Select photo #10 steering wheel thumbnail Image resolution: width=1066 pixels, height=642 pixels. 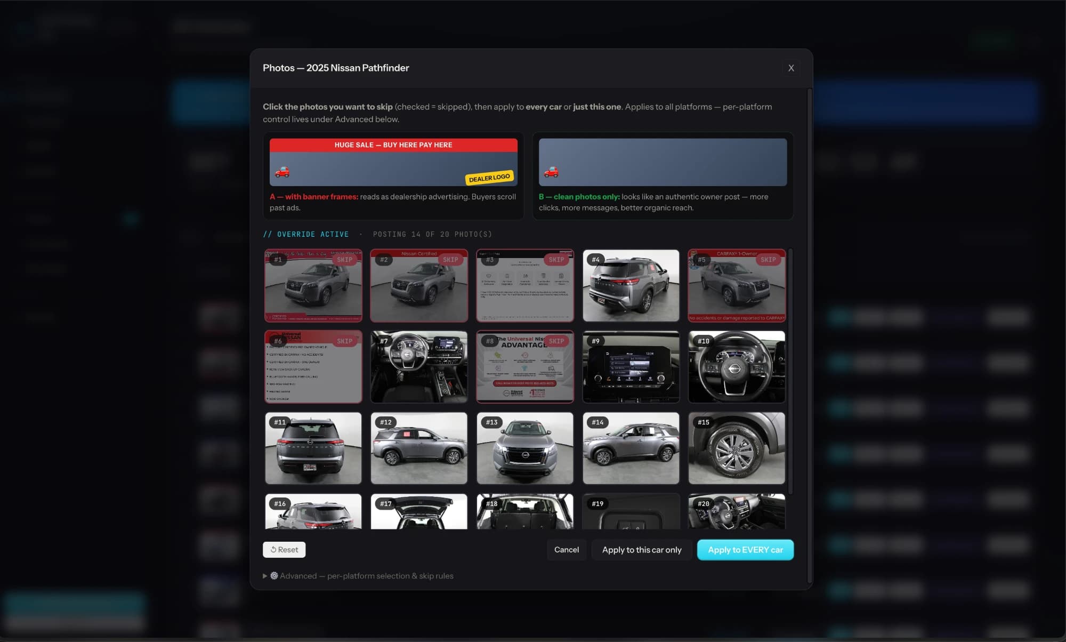pos(737,367)
